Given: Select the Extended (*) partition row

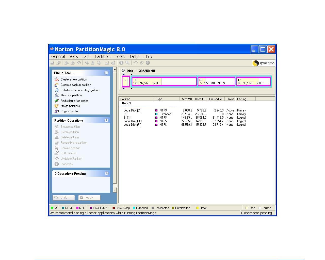Looking at the screenshot, I should coord(185,114).
